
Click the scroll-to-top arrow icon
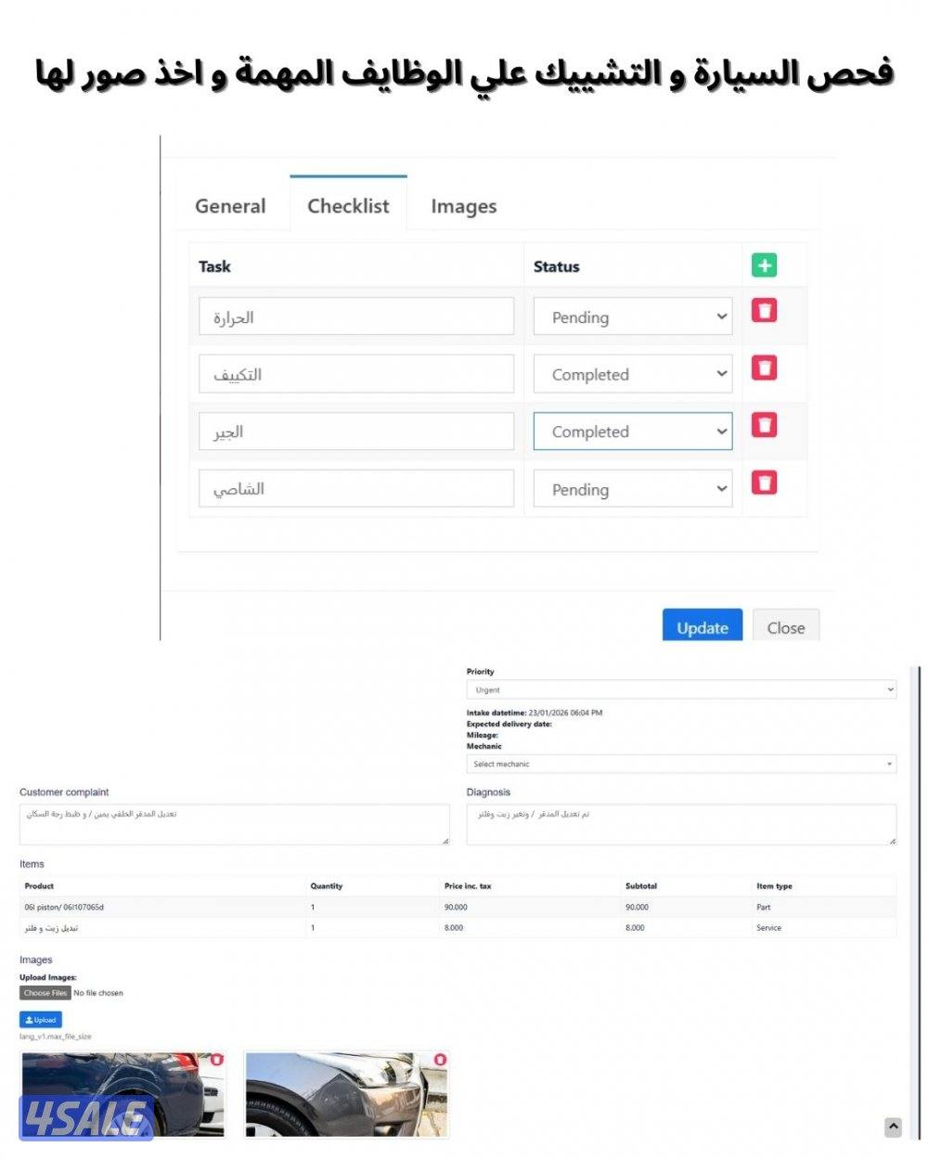click(x=893, y=1127)
